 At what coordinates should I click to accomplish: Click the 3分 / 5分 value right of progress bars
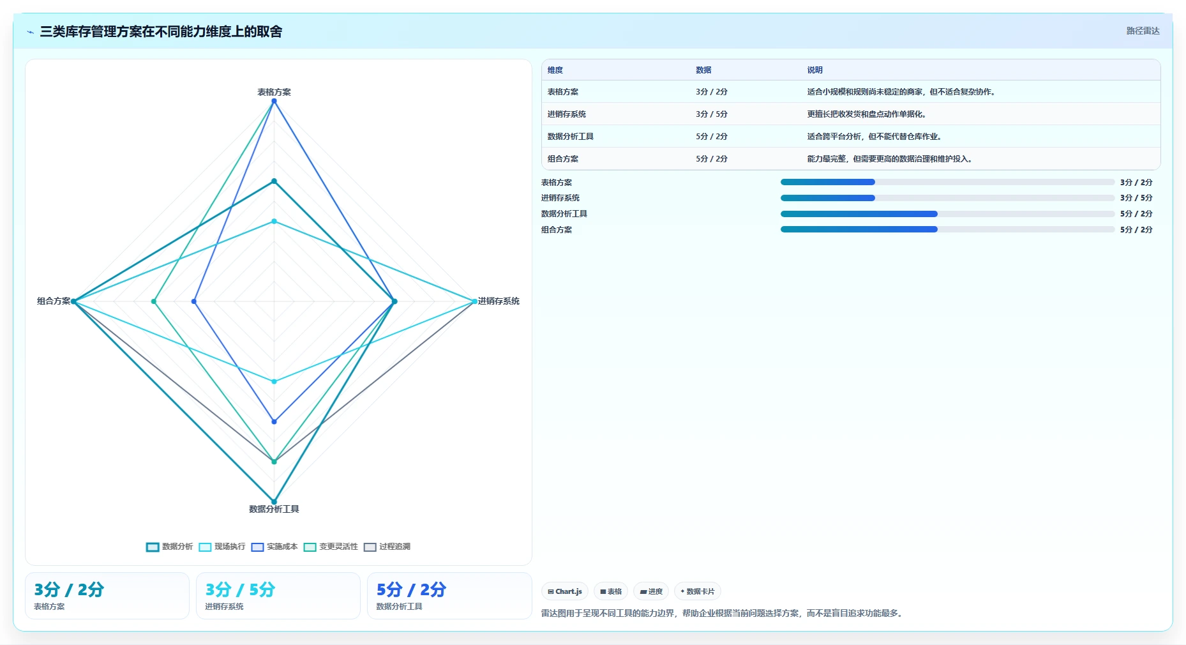coord(1136,198)
